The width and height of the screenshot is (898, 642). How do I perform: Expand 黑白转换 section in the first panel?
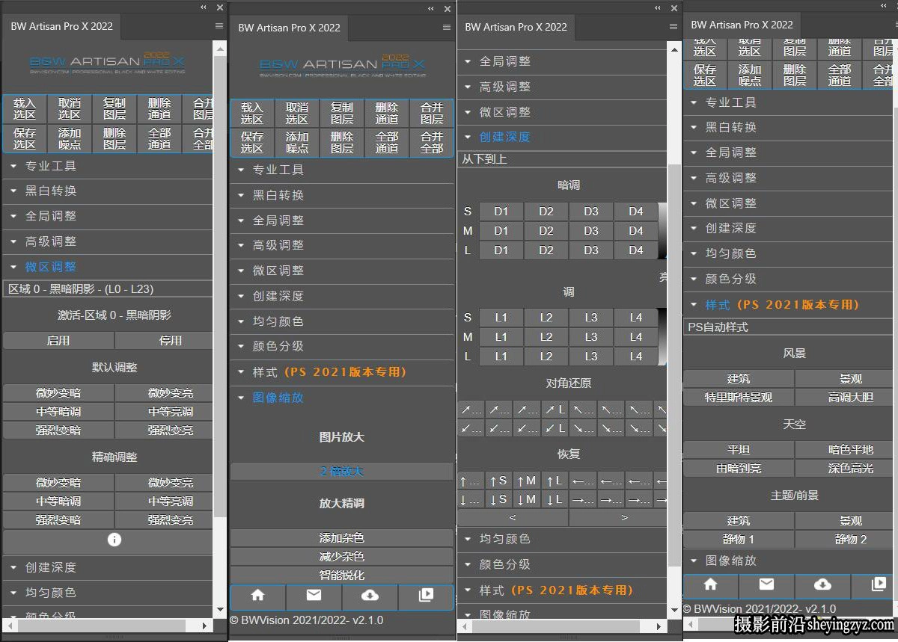[108, 191]
